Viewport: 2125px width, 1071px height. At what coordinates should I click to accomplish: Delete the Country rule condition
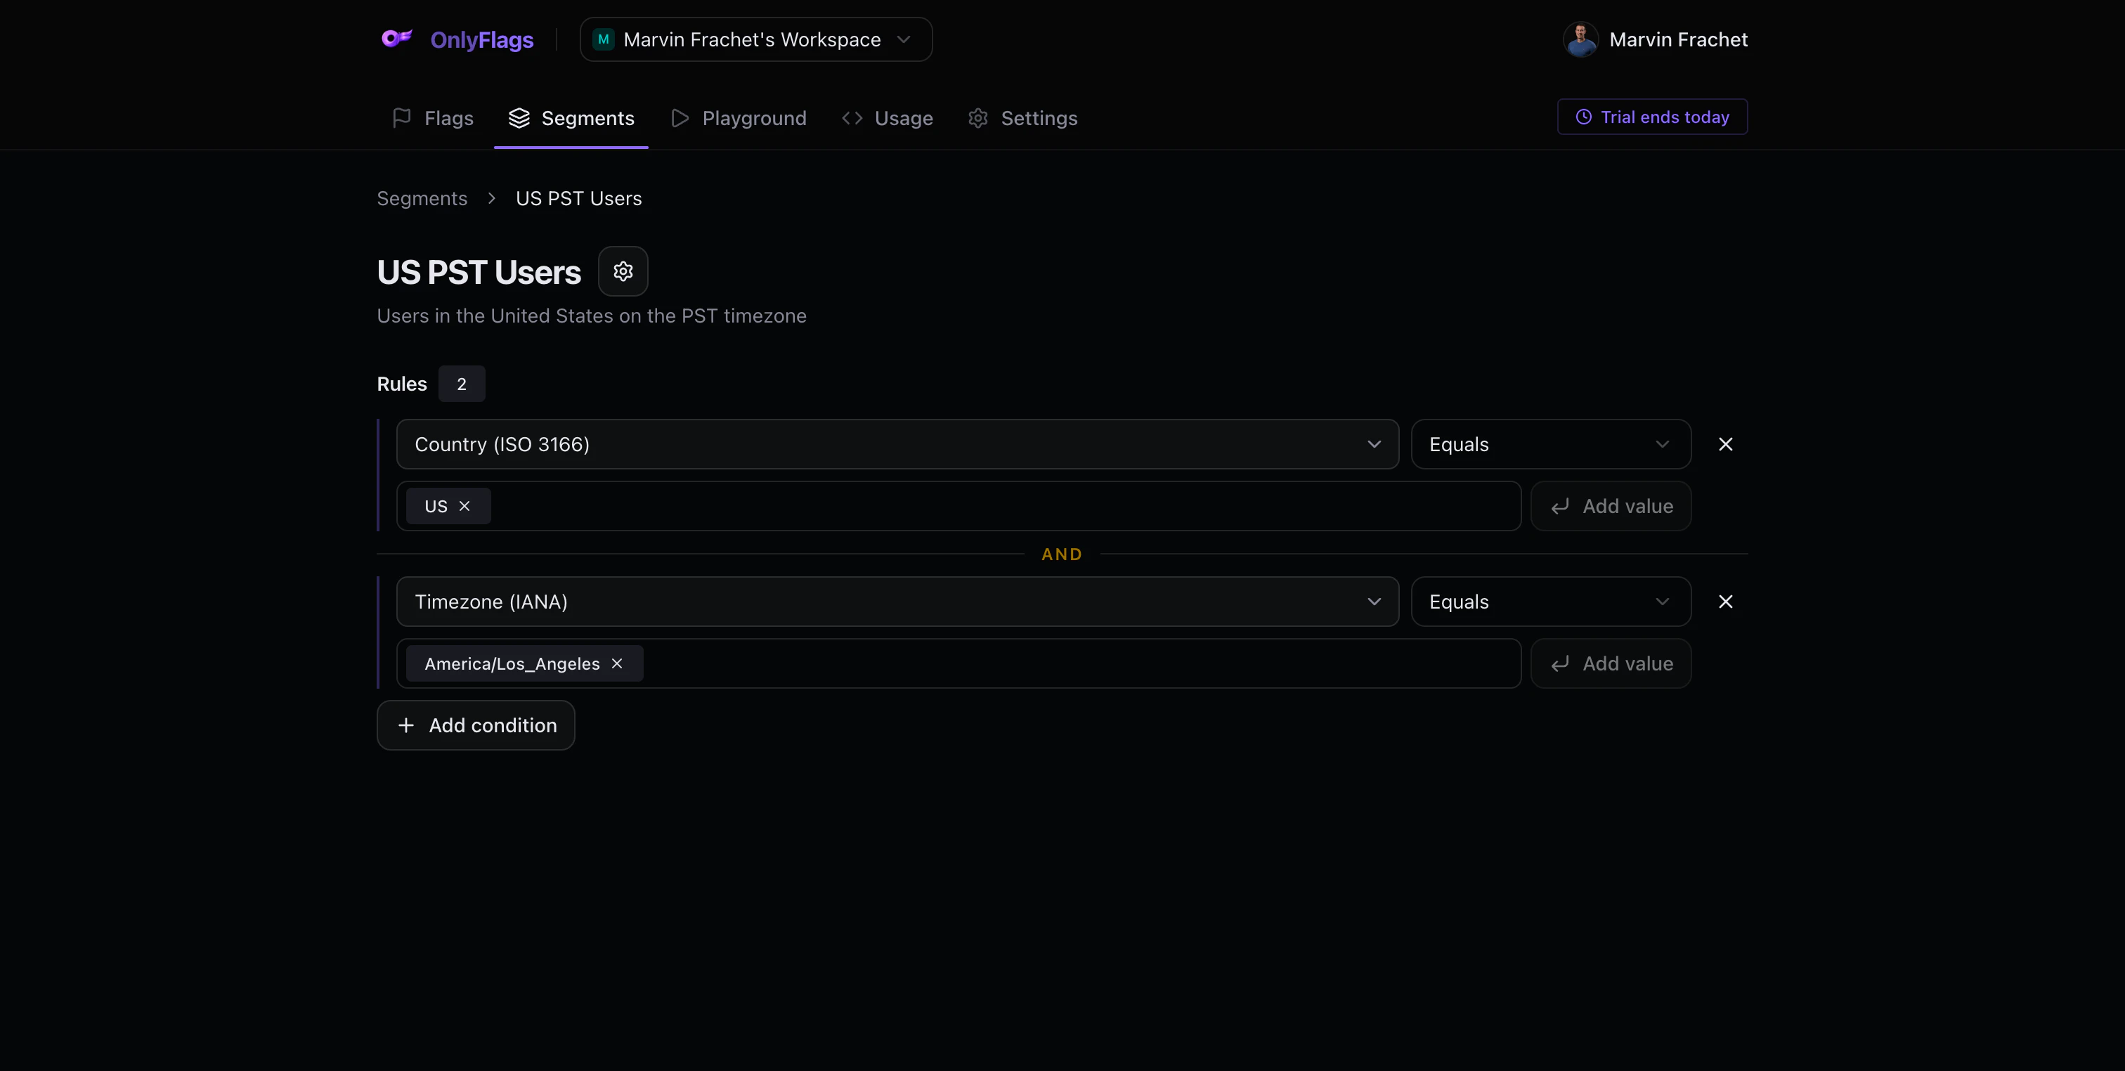click(1725, 444)
